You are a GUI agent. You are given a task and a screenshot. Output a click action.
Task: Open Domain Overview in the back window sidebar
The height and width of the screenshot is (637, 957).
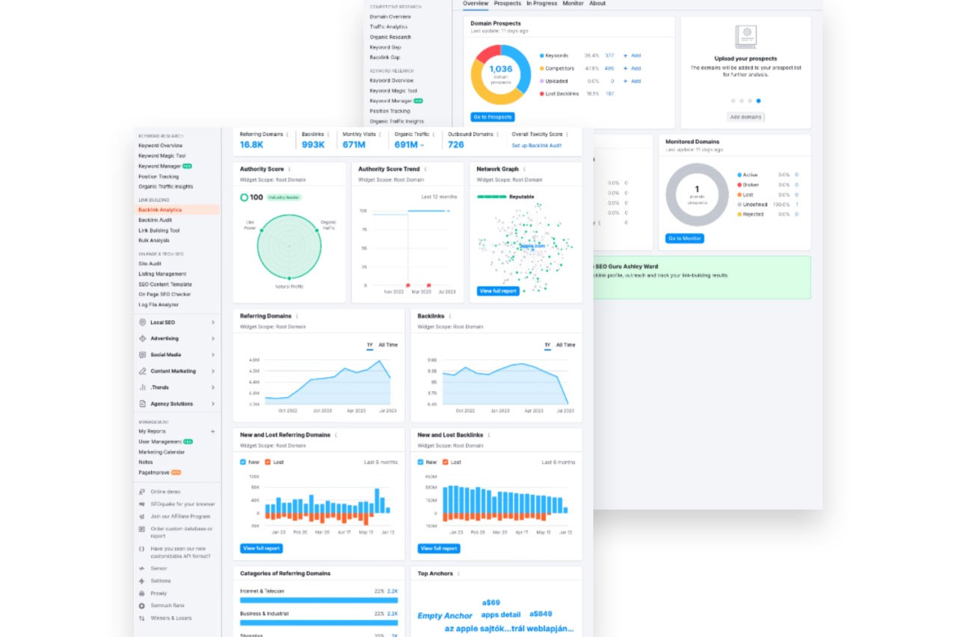pyautogui.click(x=390, y=16)
